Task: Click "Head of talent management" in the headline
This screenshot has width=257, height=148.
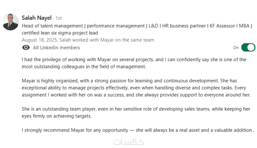Action: click(51, 25)
